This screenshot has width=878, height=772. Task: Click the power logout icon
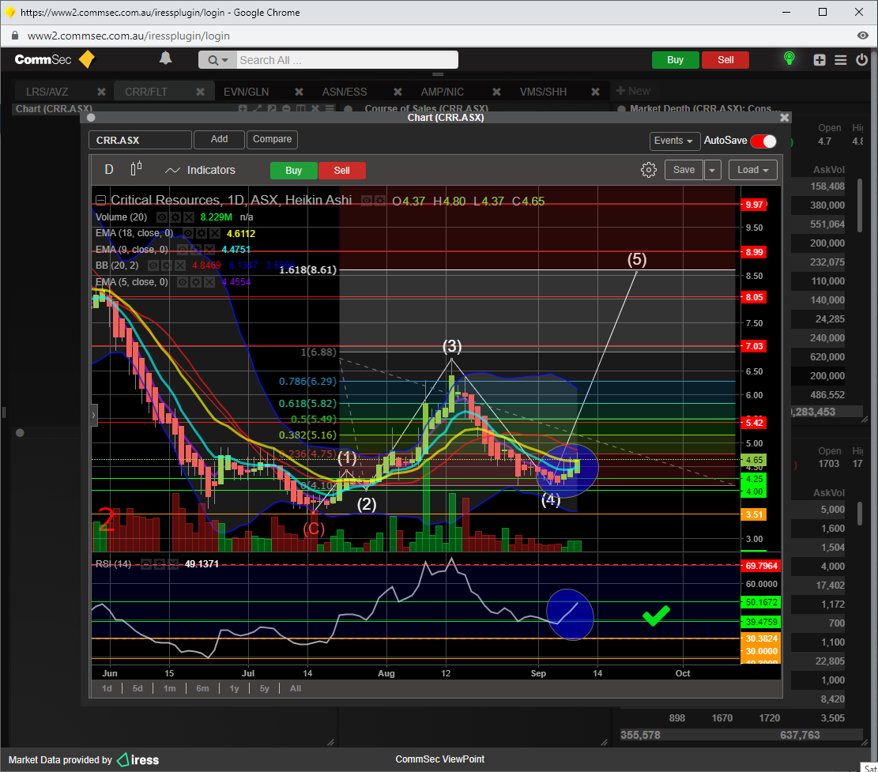point(861,60)
